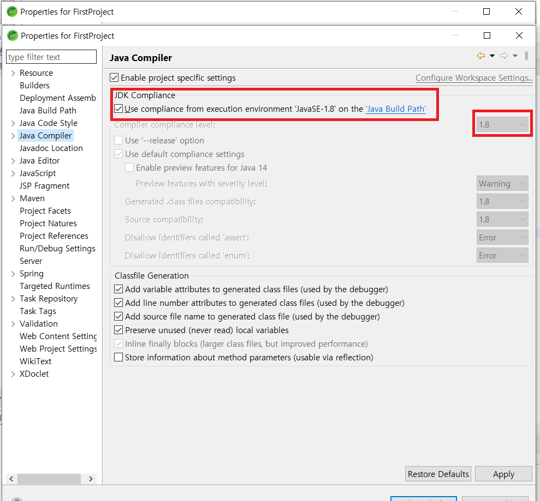Expand the Maven node

point(13,198)
